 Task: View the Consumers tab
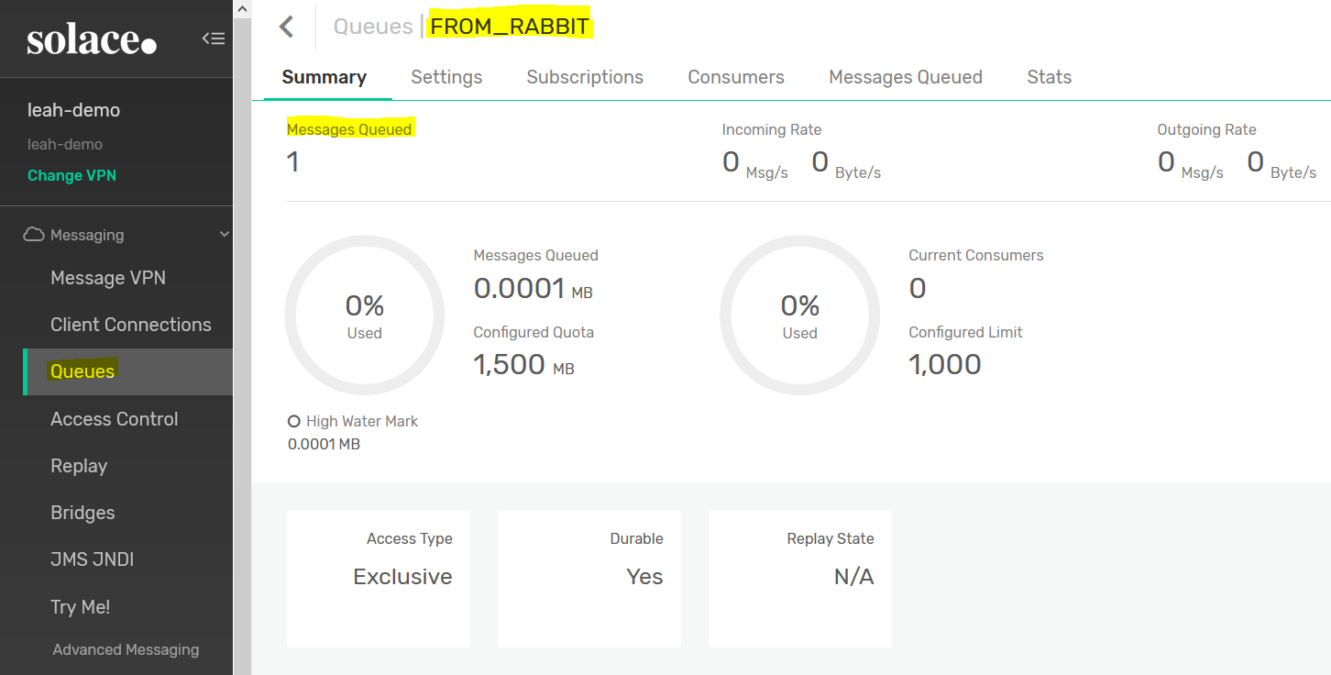pyautogui.click(x=735, y=77)
